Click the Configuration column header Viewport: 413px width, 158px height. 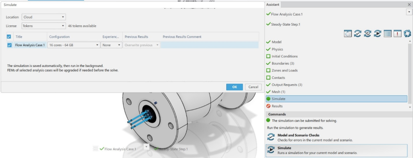point(74,36)
